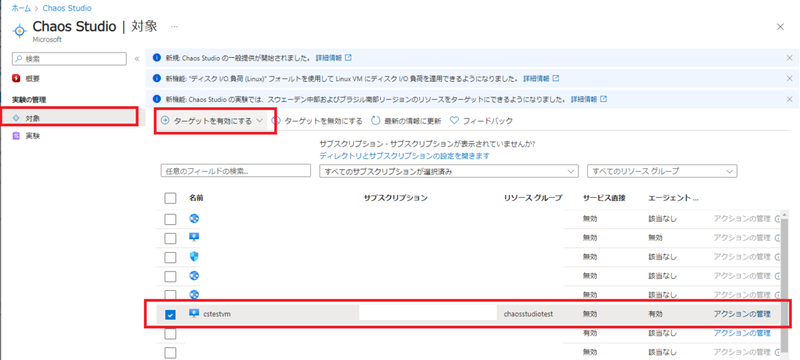This screenshot has width=800, height=360.
Task: Click the external link icon on the スウェーデン中部 banner
Action: point(603,99)
